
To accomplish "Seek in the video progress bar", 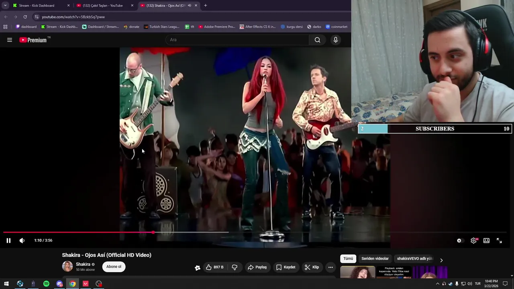I will point(255,232).
